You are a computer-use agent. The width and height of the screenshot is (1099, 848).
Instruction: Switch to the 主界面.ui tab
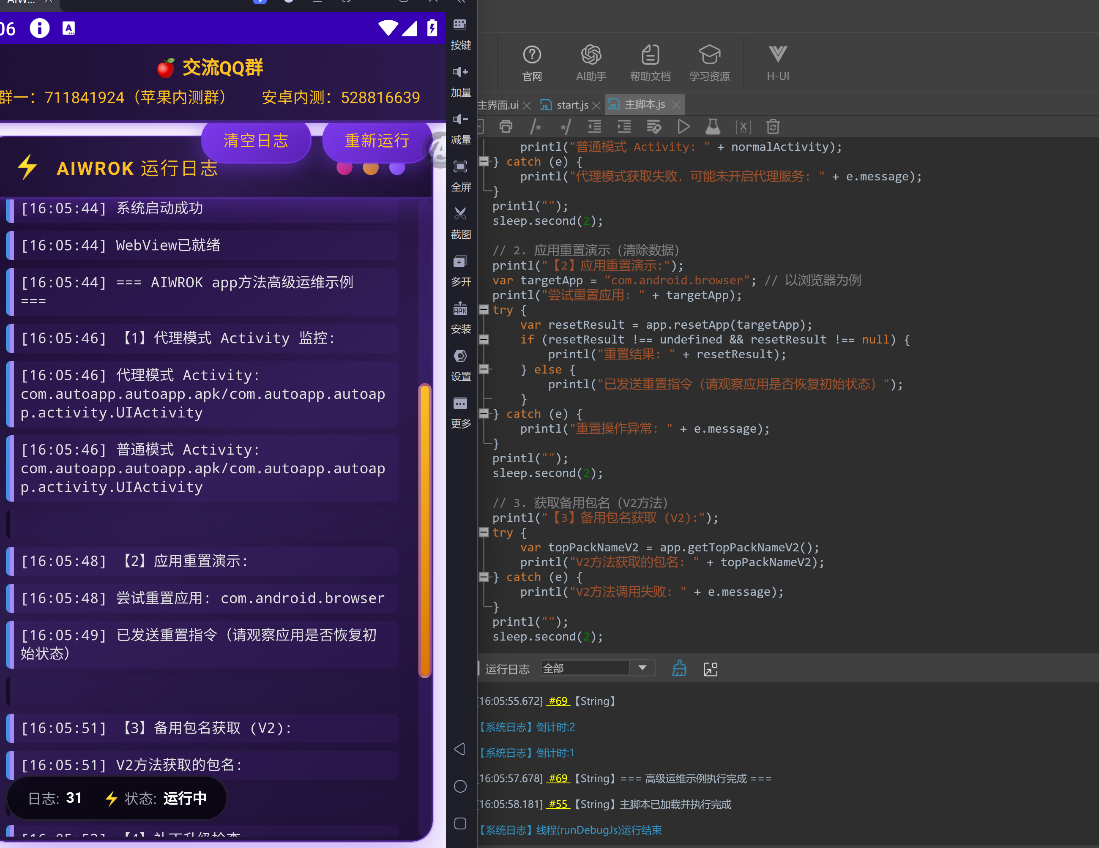498,105
